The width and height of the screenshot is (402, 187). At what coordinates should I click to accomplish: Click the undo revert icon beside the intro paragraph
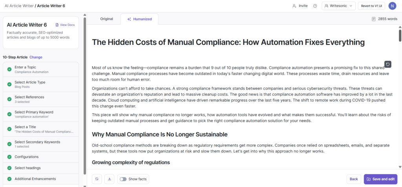coord(388,64)
